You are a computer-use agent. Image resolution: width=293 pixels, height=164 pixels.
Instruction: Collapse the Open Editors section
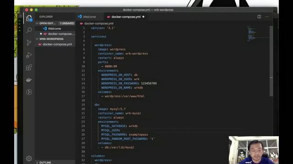pos(37,23)
